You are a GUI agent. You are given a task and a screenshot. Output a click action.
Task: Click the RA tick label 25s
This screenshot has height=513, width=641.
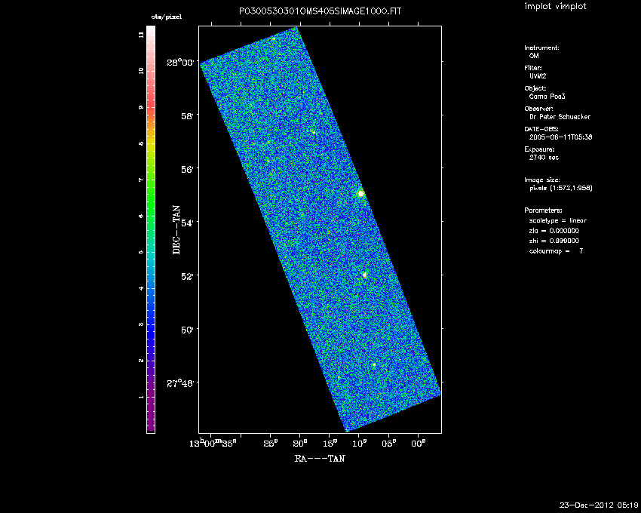pyautogui.click(x=271, y=444)
